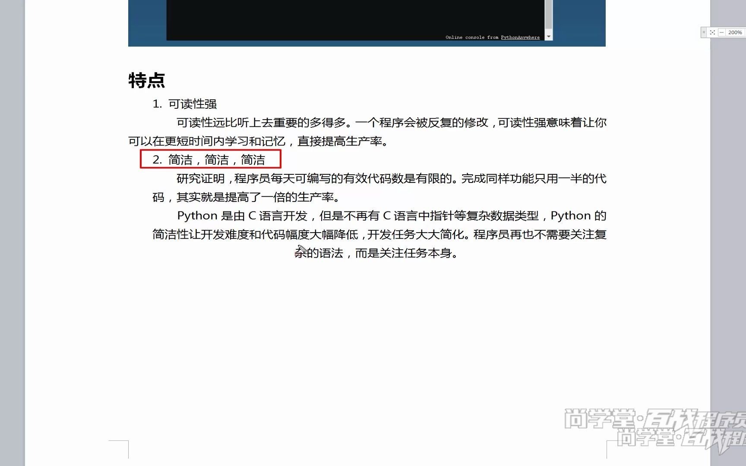
Task: Click the down arrow on the console scrollbar
Action: pos(548,37)
